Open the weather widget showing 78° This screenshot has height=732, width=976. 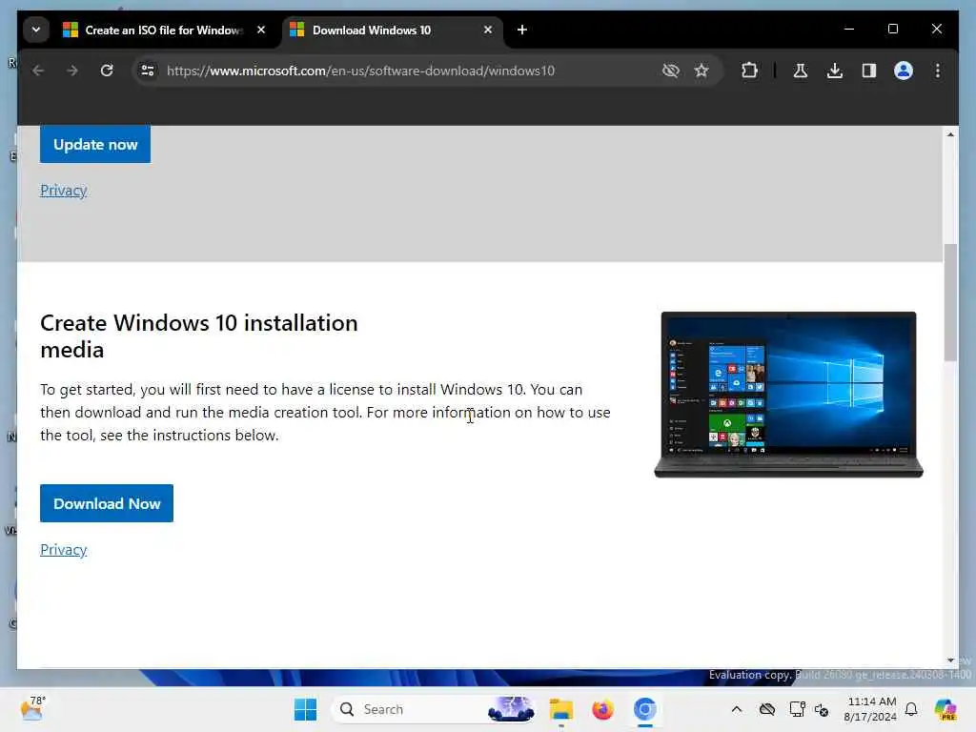click(x=32, y=708)
